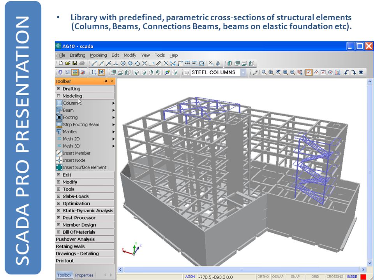Click the color palette grid icon
This screenshot has height=280, width=374.
point(337,72)
